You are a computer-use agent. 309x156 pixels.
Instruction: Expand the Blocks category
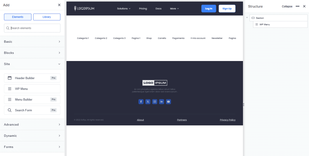click(x=32, y=53)
